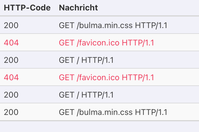Click the GET method in the third row
199x132 pixels.
click(x=67, y=60)
